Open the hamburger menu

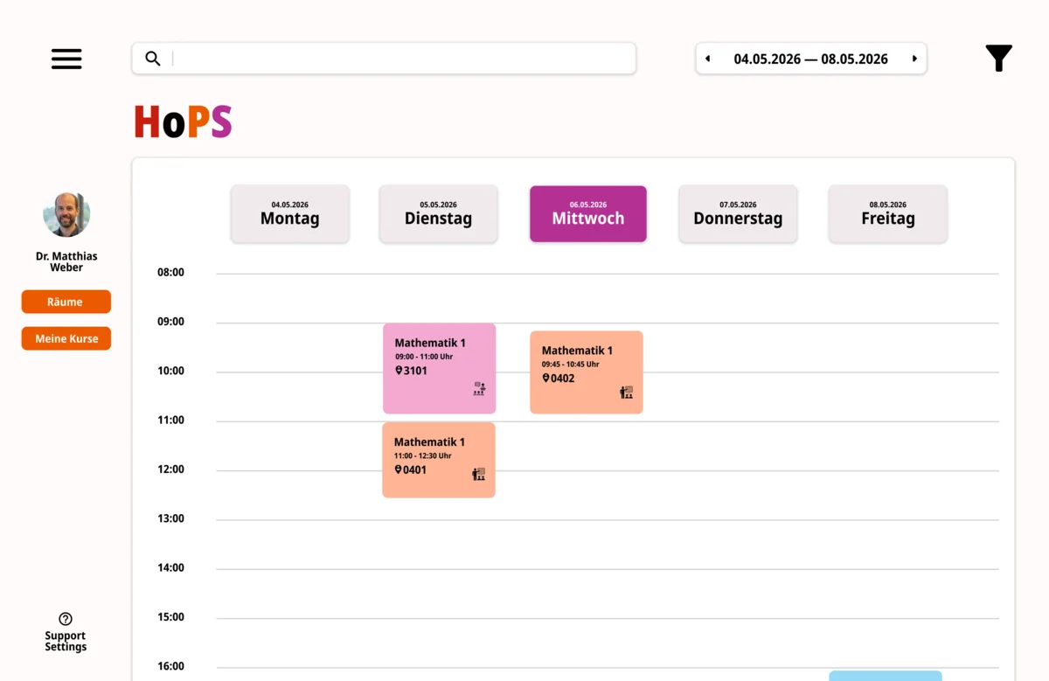coord(66,59)
